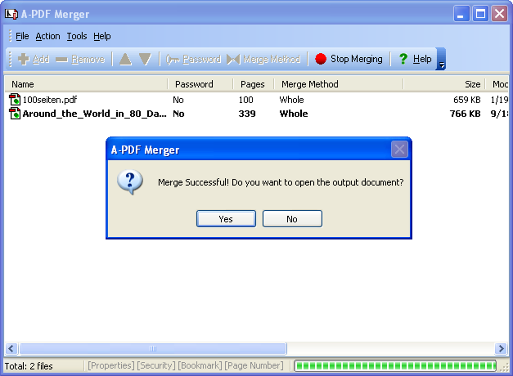
Task: Click Yes to open output document
Action: [226, 219]
